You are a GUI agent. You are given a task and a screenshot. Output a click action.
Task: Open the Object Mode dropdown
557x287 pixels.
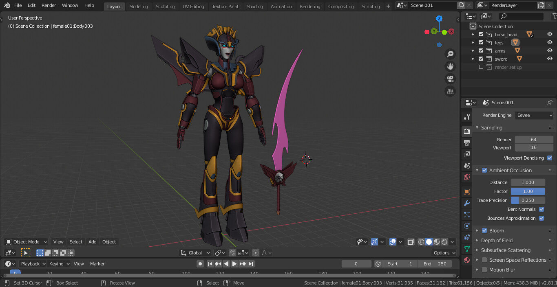click(x=27, y=242)
